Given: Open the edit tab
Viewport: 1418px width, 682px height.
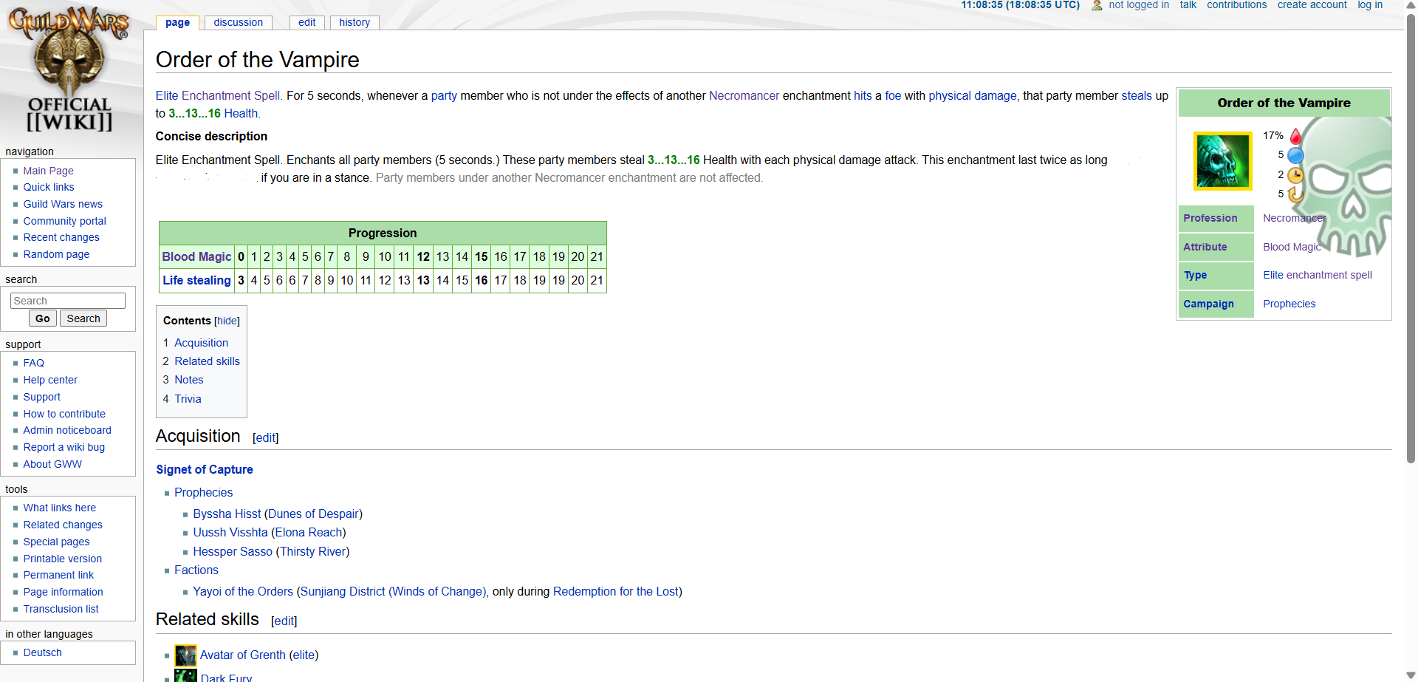Looking at the screenshot, I should (x=306, y=22).
